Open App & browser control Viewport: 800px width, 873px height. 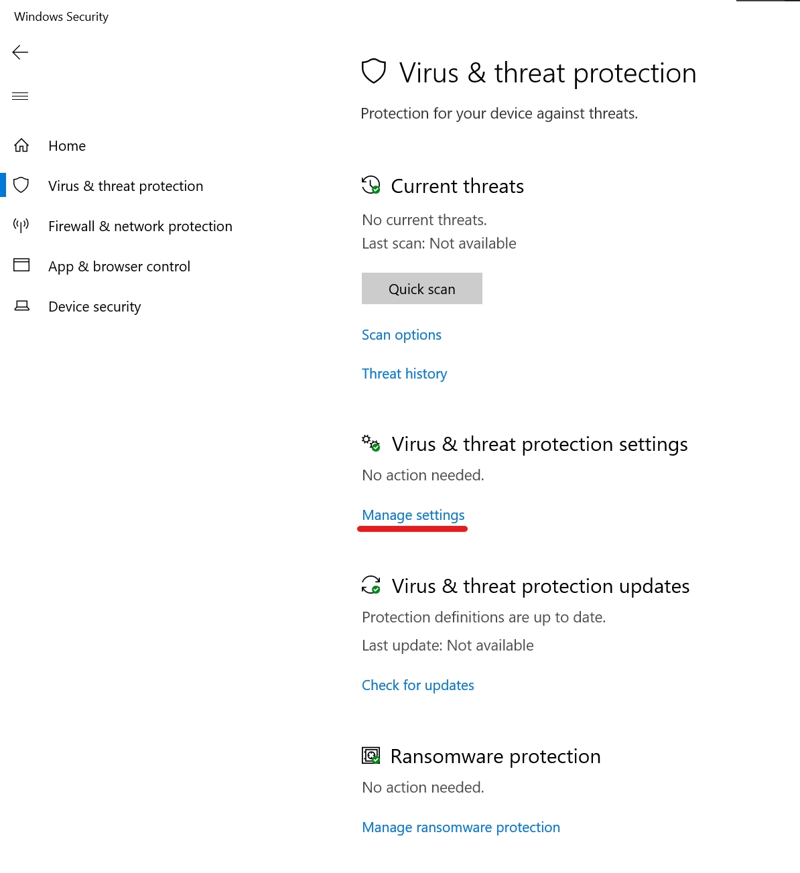pyautogui.click(x=119, y=267)
